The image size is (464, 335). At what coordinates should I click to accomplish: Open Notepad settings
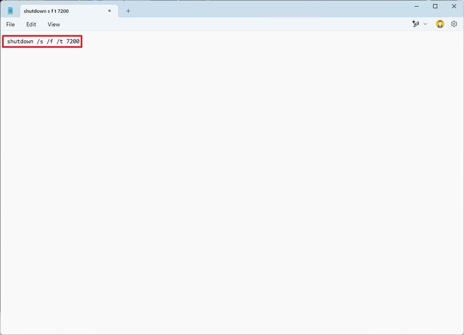pos(453,23)
